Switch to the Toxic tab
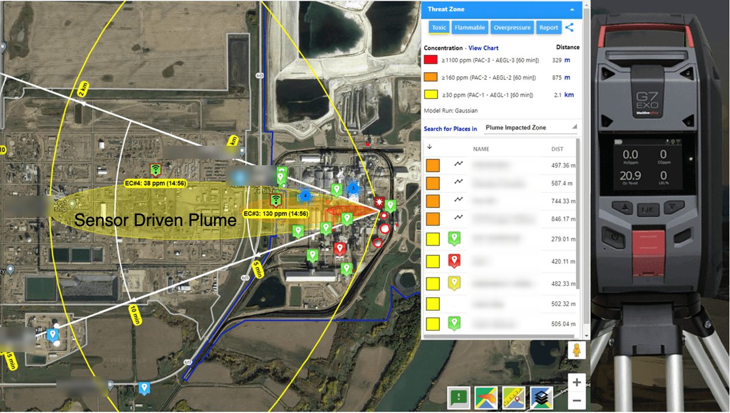730x413 pixels. click(x=439, y=28)
